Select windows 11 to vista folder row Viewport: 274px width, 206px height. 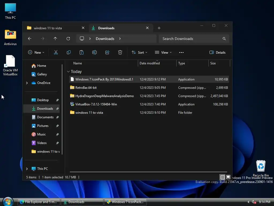tap(149, 113)
